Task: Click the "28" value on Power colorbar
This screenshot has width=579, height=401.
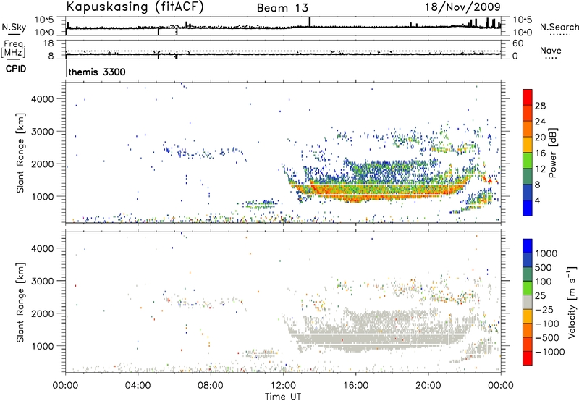Action: (540, 106)
